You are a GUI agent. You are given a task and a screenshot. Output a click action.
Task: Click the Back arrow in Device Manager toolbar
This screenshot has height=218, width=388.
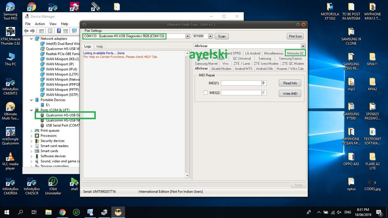[x=26, y=31]
